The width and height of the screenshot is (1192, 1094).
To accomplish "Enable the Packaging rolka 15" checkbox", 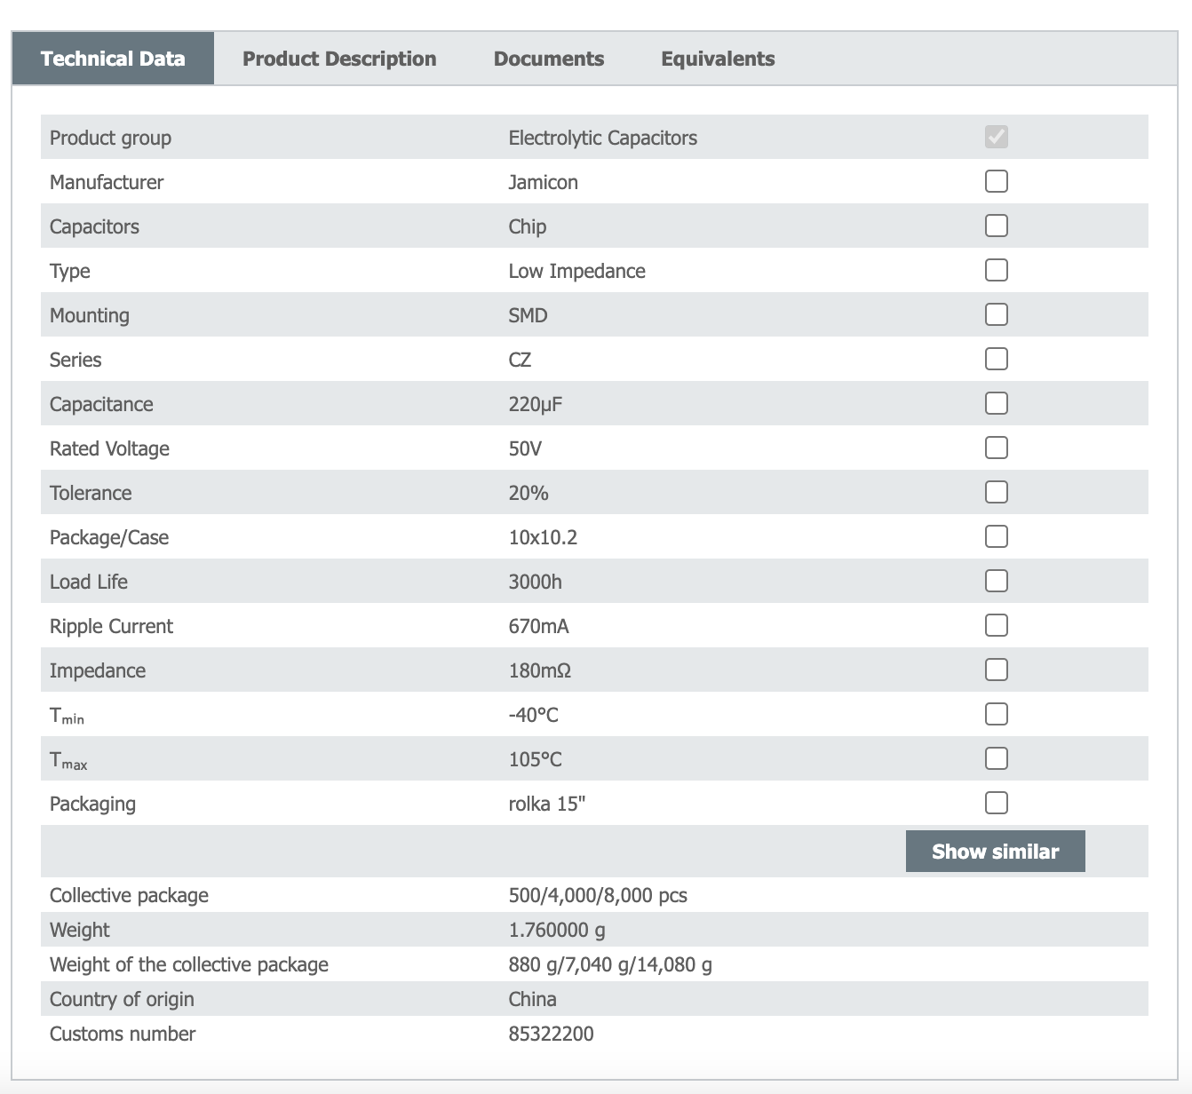I will (x=997, y=803).
